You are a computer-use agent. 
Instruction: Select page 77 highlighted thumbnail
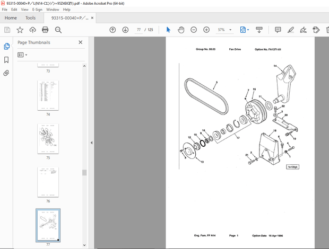pyautogui.click(x=48, y=225)
